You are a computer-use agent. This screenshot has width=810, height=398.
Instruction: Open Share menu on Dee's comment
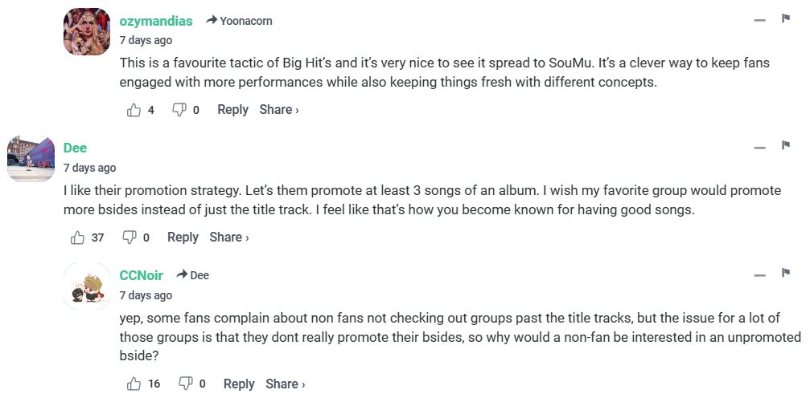pos(228,238)
